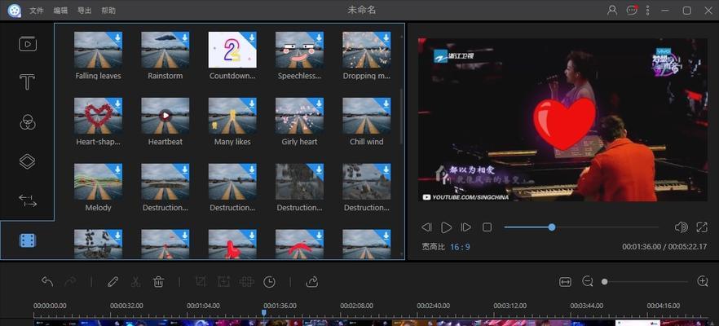
Task: Click the timeline zoom slider handle
Action: (604, 281)
